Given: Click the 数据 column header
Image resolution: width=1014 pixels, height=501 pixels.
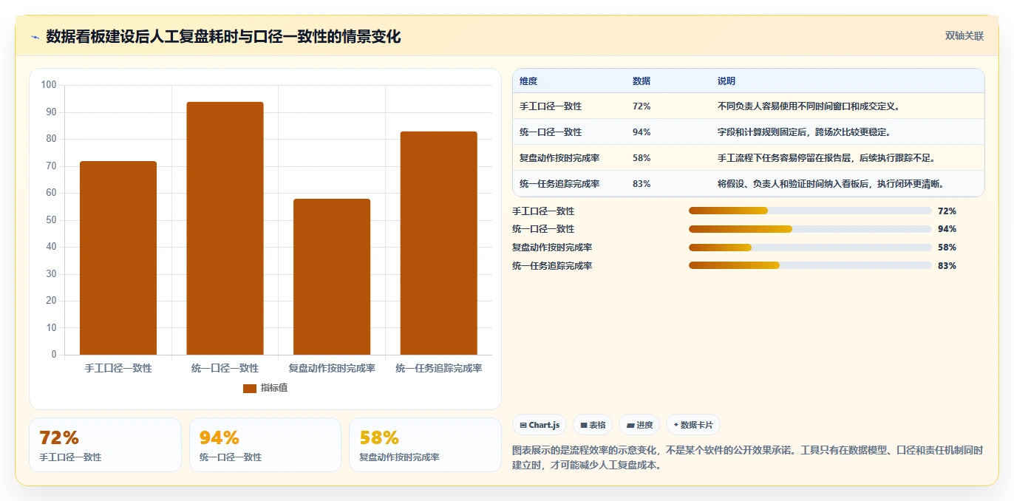Looking at the screenshot, I should 642,81.
